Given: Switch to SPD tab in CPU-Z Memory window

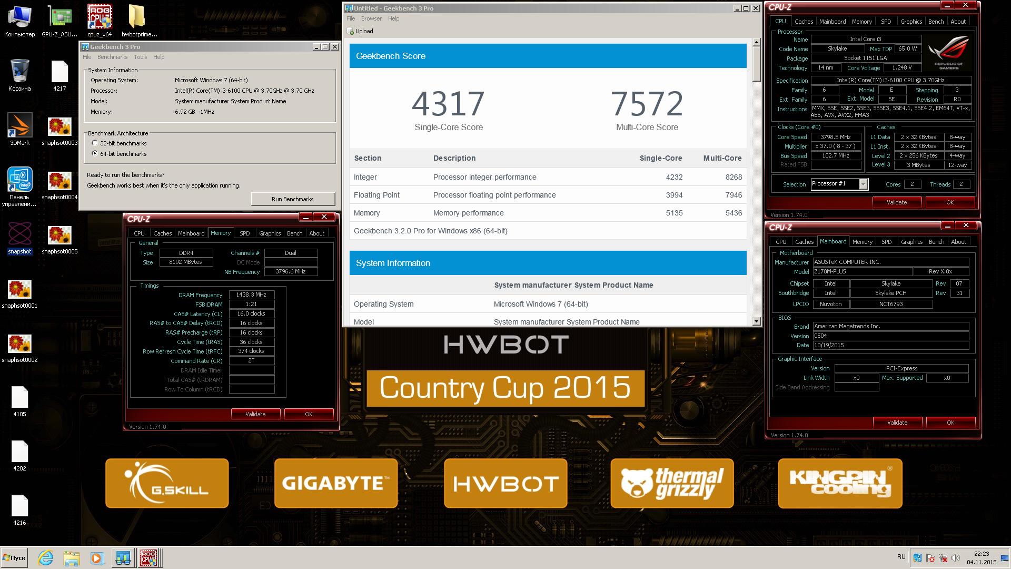Looking at the screenshot, I should (x=245, y=233).
